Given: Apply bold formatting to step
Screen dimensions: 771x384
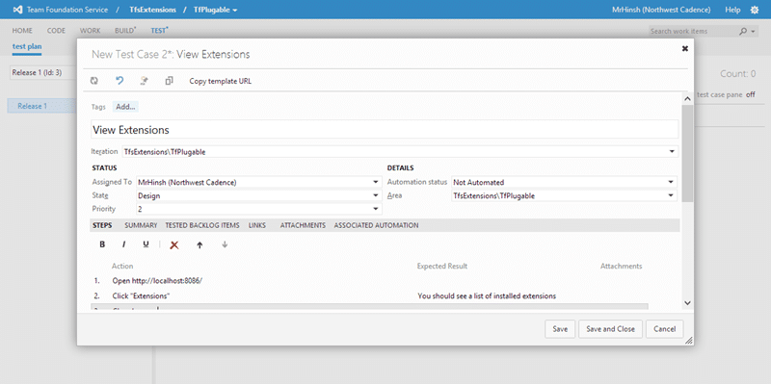Looking at the screenshot, I should [x=102, y=244].
